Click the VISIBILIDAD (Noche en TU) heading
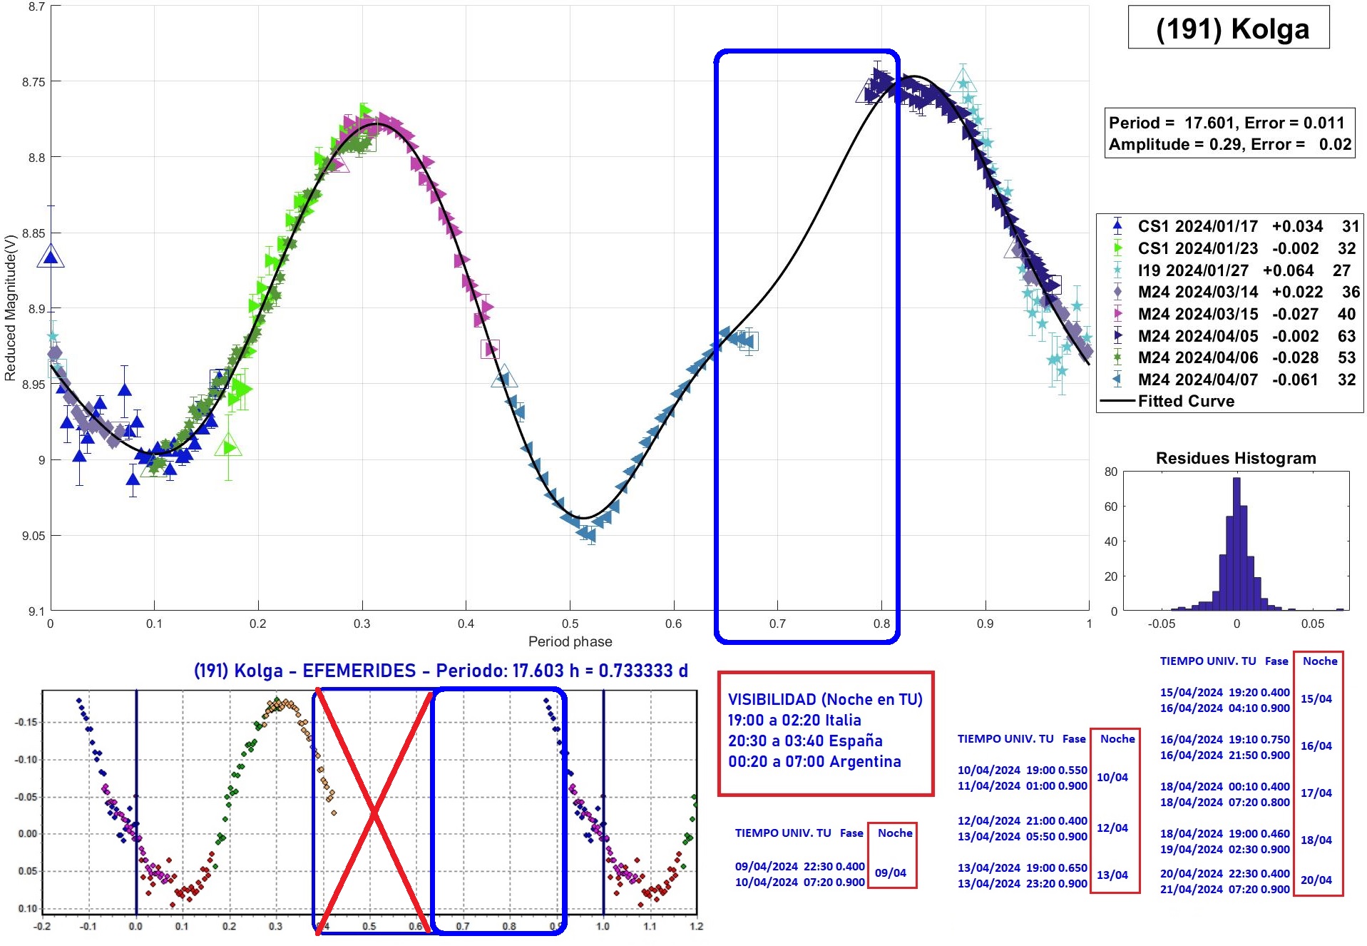 point(825,699)
